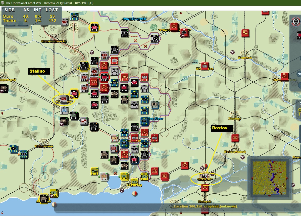The image size is (301, 216).
Task: Click the red SEC 2-5 unit
Action: pyautogui.click(x=155, y=138)
